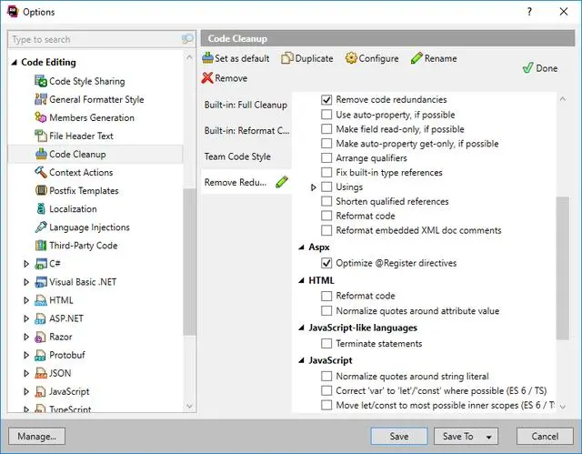582x454 pixels.
Task: Enable Fix built-in type references
Action: 326,172
